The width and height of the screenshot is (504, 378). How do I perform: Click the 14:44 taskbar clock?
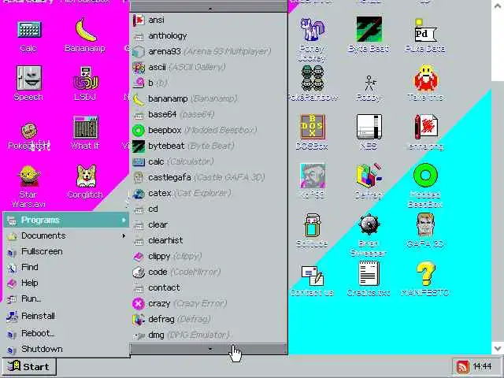pyautogui.click(x=483, y=366)
